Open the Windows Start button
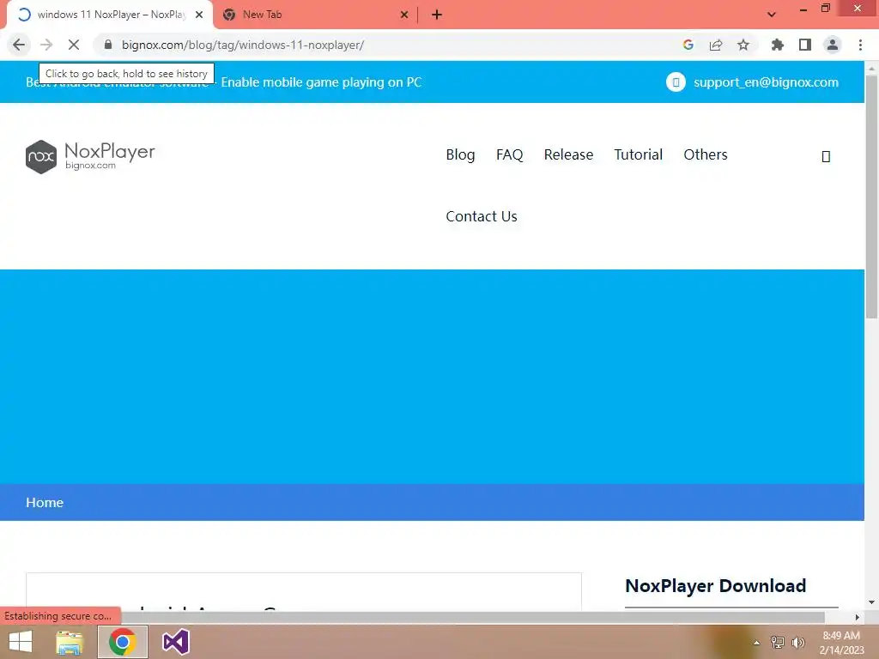This screenshot has width=879, height=659. tap(21, 642)
